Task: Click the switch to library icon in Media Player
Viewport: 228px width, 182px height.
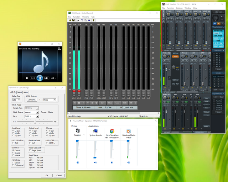Action: (x=59, y=49)
